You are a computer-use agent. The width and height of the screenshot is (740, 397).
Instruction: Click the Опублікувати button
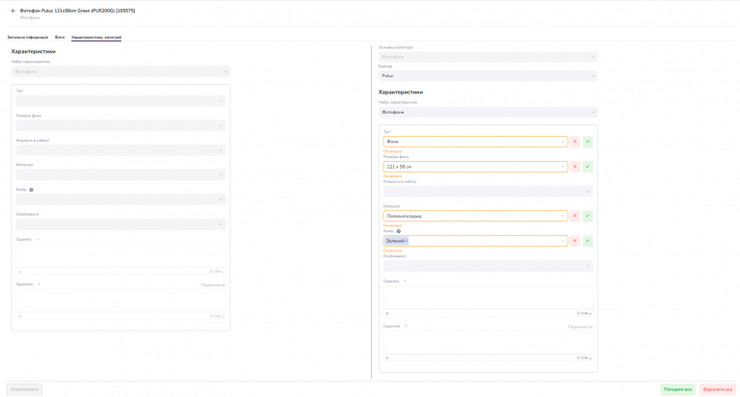pyautogui.click(x=24, y=389)
